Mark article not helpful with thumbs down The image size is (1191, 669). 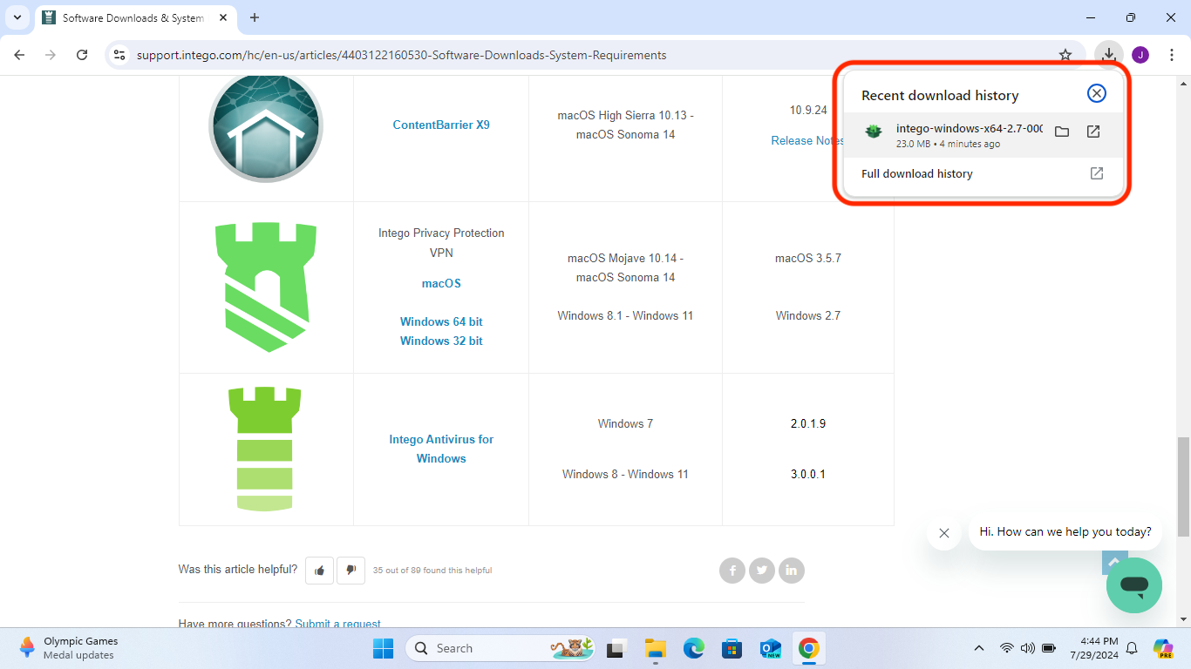pyautogui.click(x=350, y=571)
